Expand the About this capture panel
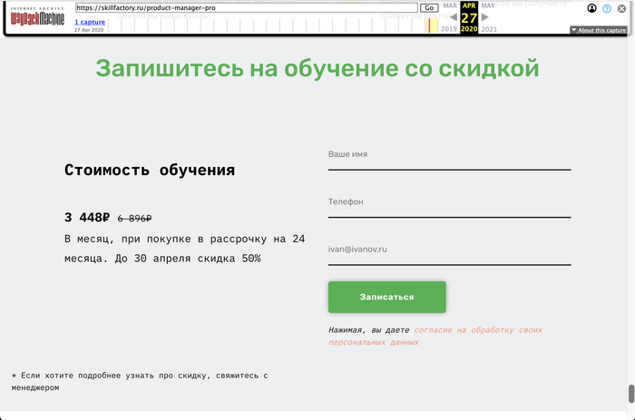This screenshot has width=635, height=420. coord(598,30)
